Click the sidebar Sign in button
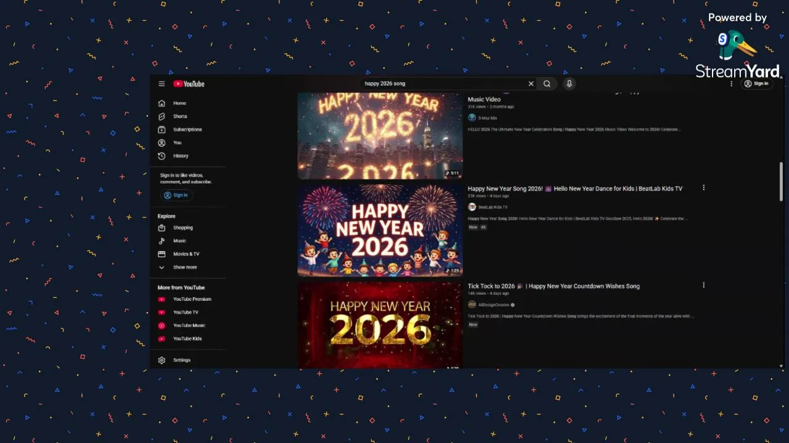Screen dimensions: 789x443 (x=176, y=195)
